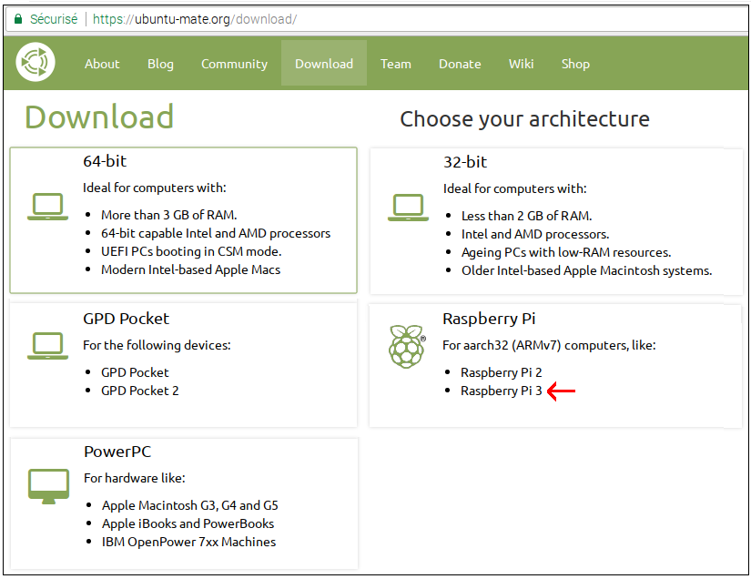The width and height of the screenshot is (751, 579).
Task: Click the Ubuntu MATE logo icon
Action: click(x=36, y=62)
